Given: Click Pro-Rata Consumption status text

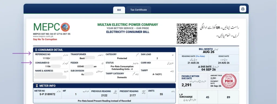Looking at the screenshot, I should tap(122, 66).
